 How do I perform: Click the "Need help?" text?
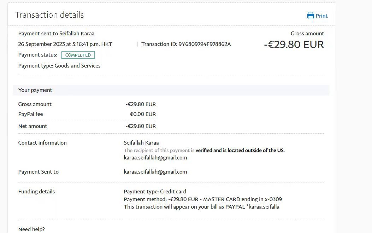32,229
